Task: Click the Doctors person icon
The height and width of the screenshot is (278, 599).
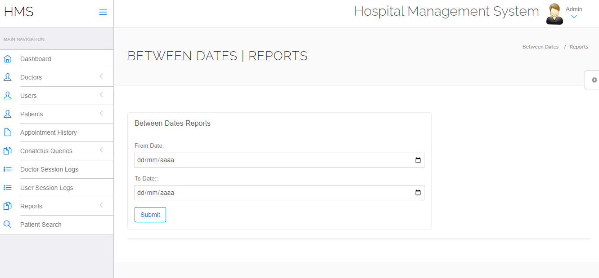Action: coord(7,77)
